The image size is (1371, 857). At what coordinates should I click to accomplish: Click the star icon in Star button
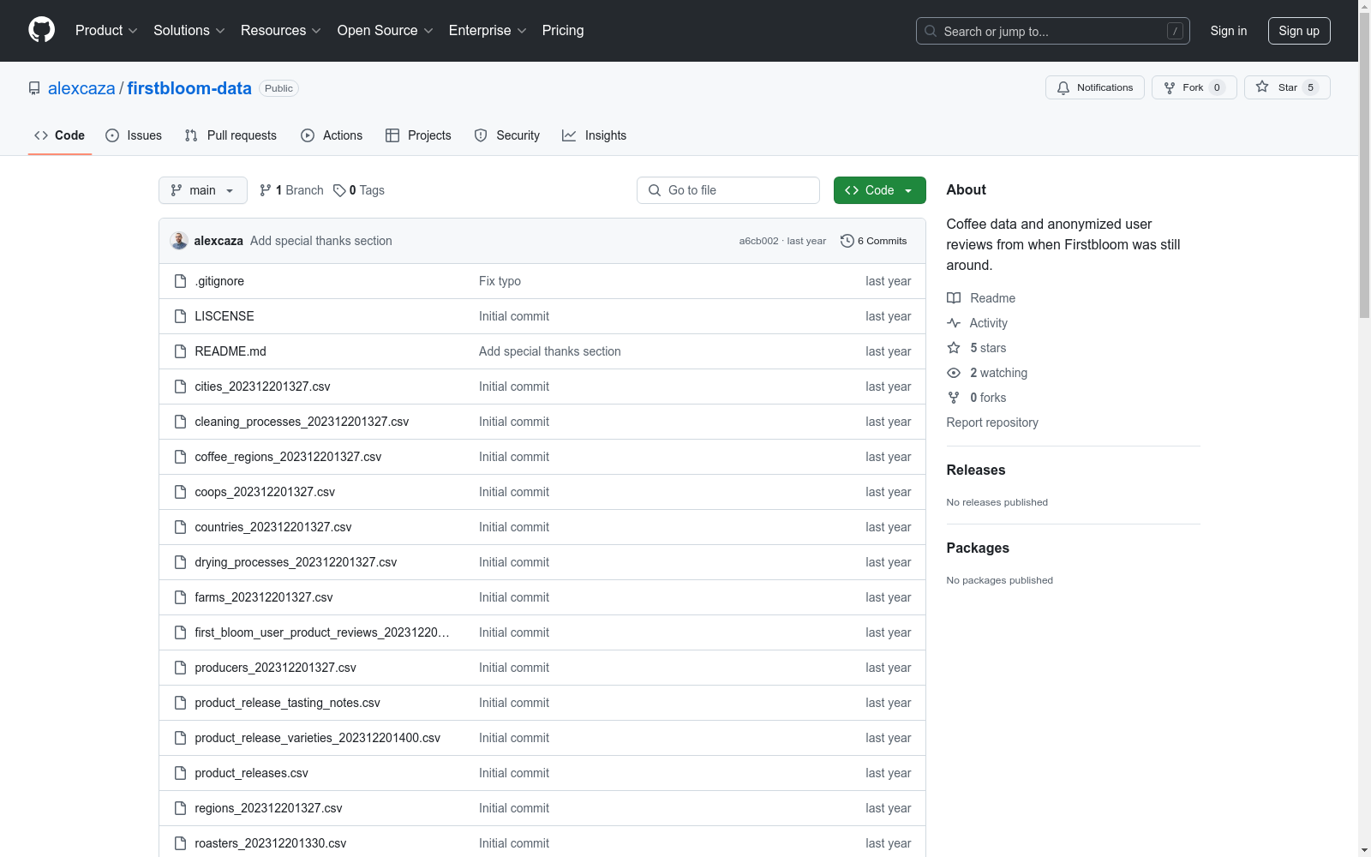[1262, 87]
